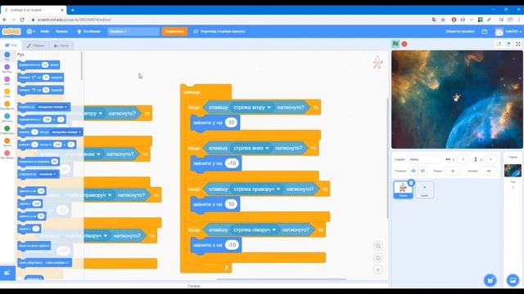Open the choose a backdrop button
Screen dimensions: 524x294
coord(513,280)
